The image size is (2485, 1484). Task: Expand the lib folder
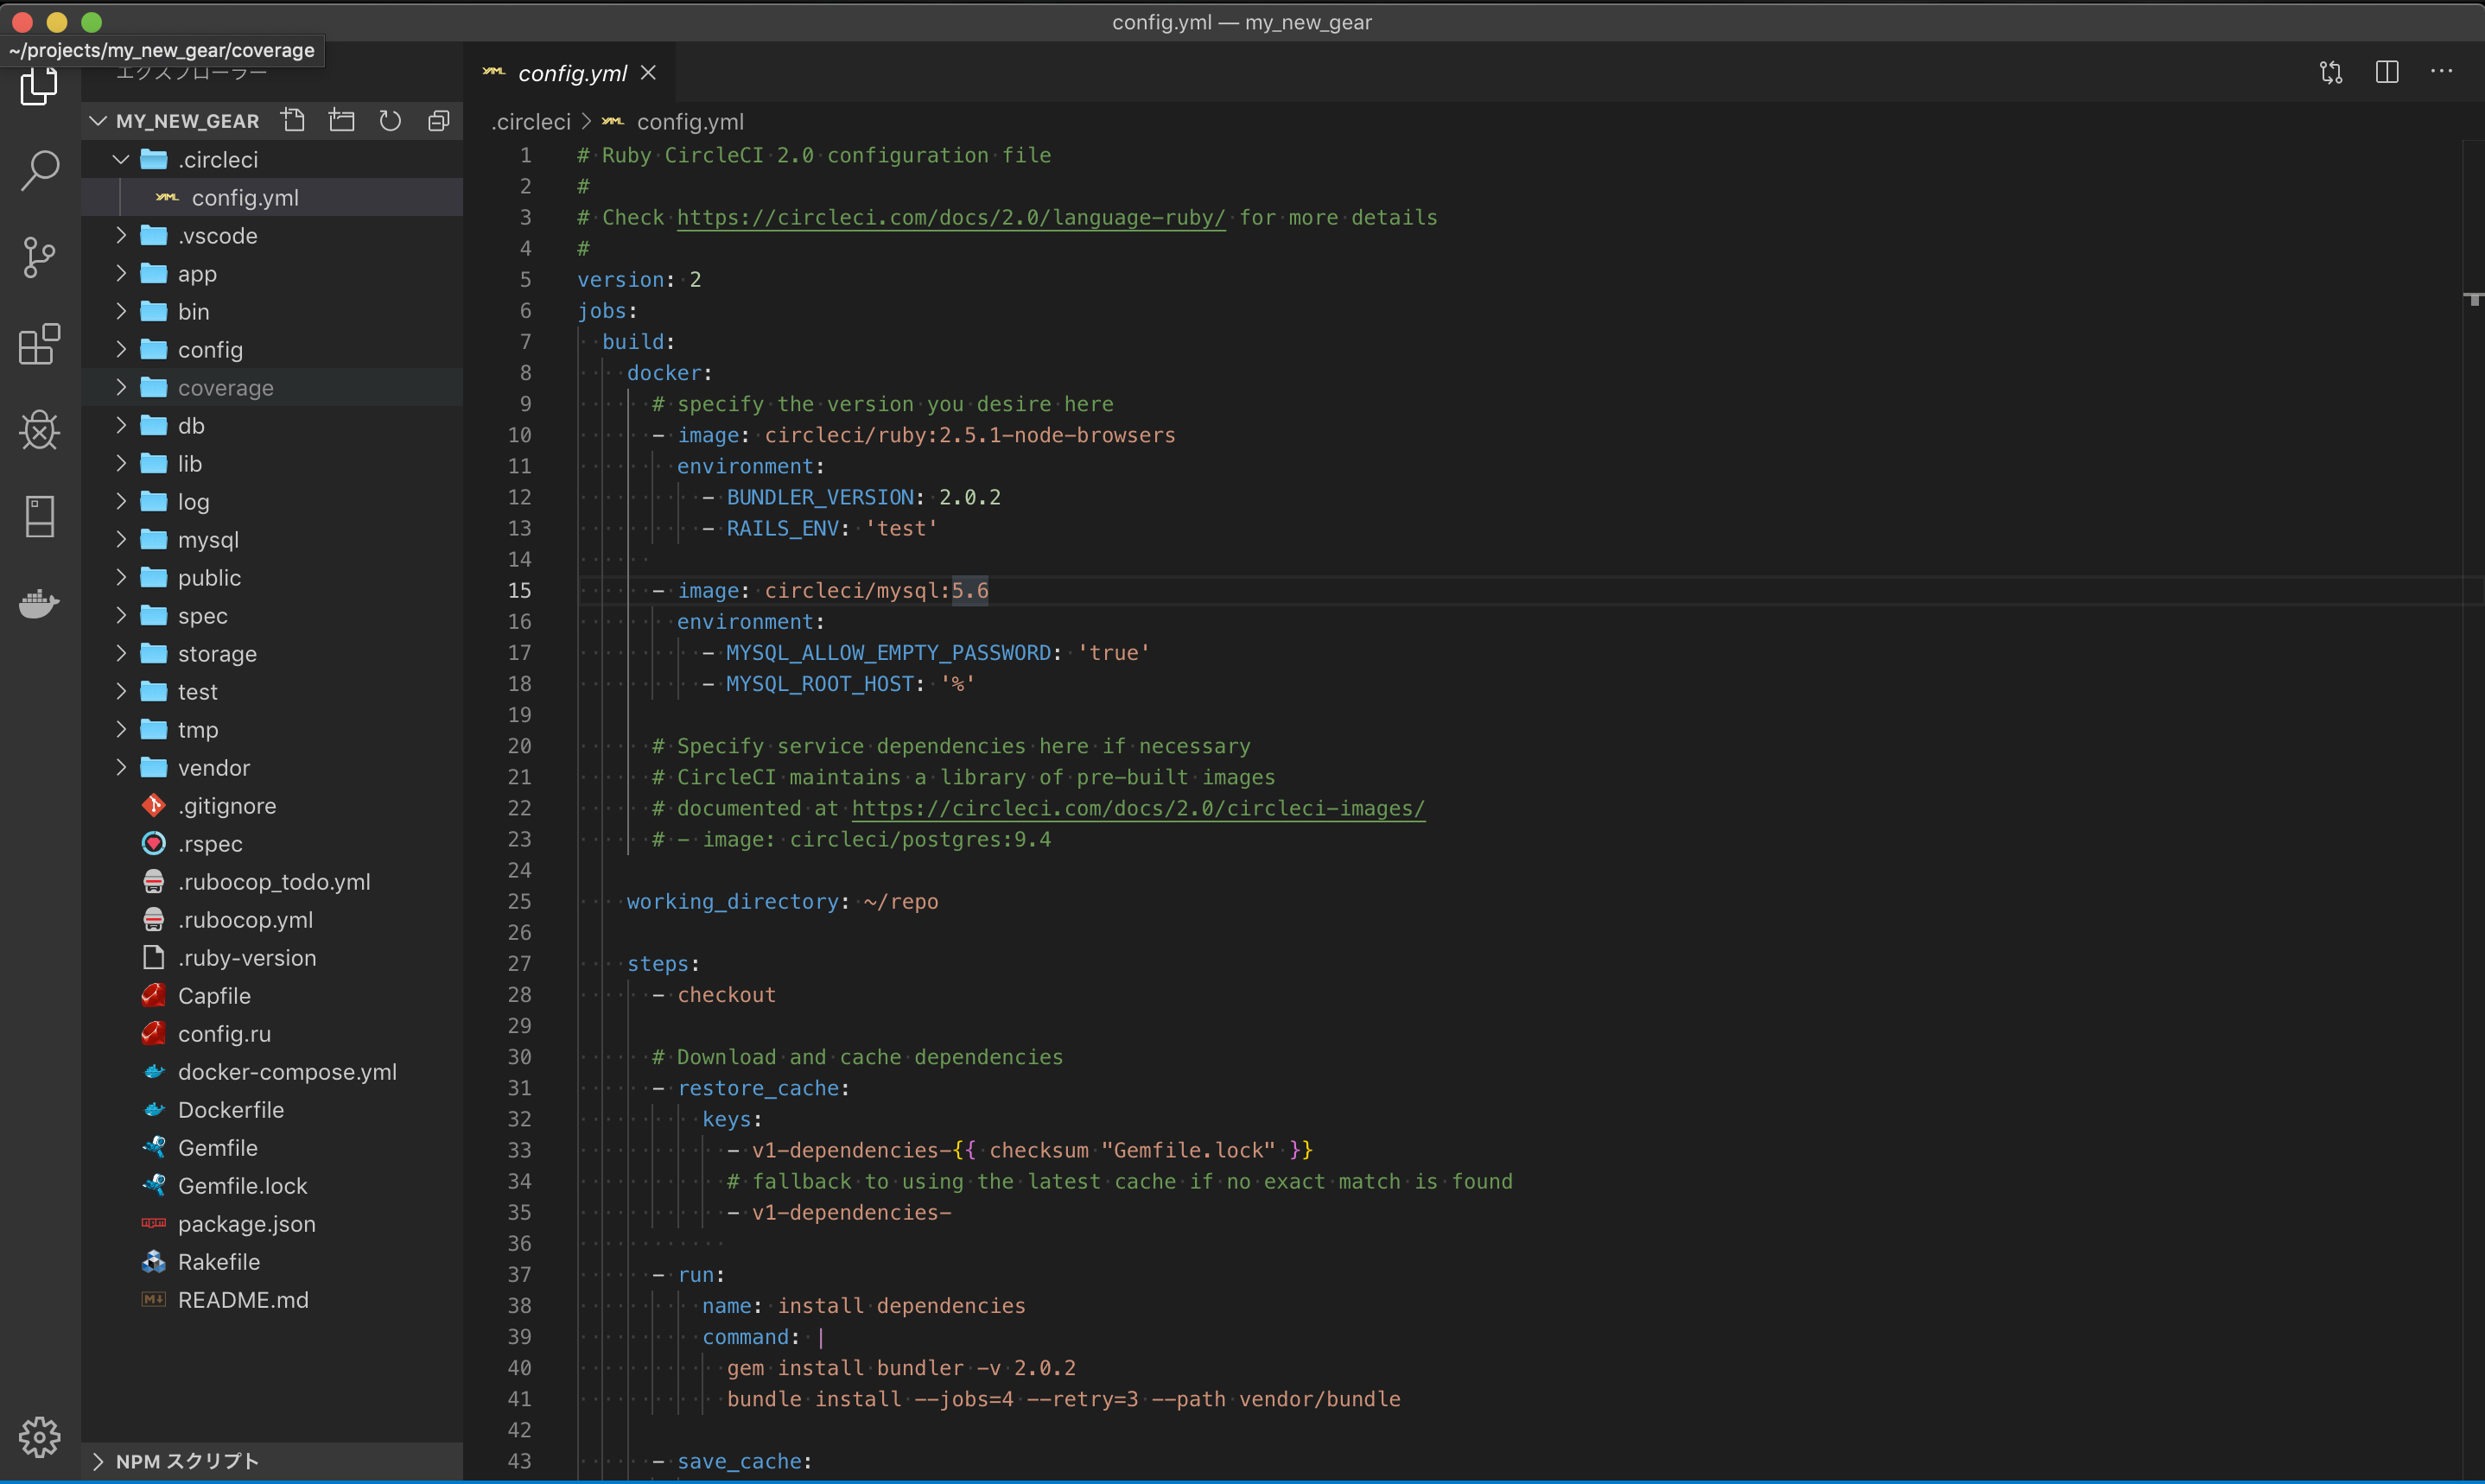121,464
